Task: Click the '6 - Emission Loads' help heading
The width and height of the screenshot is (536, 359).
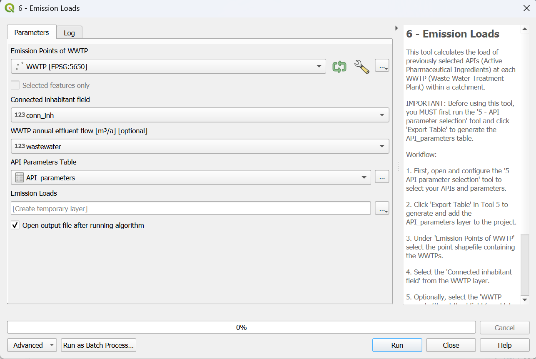Action: coord(453,34)
